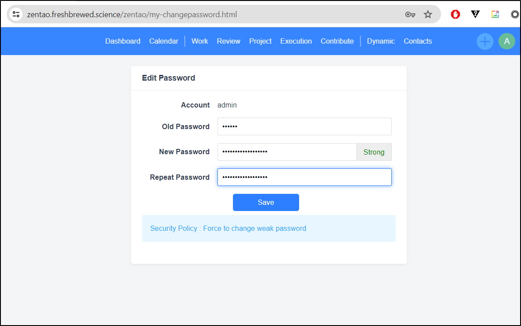Select the Repeat Password input

coord(304,177)
